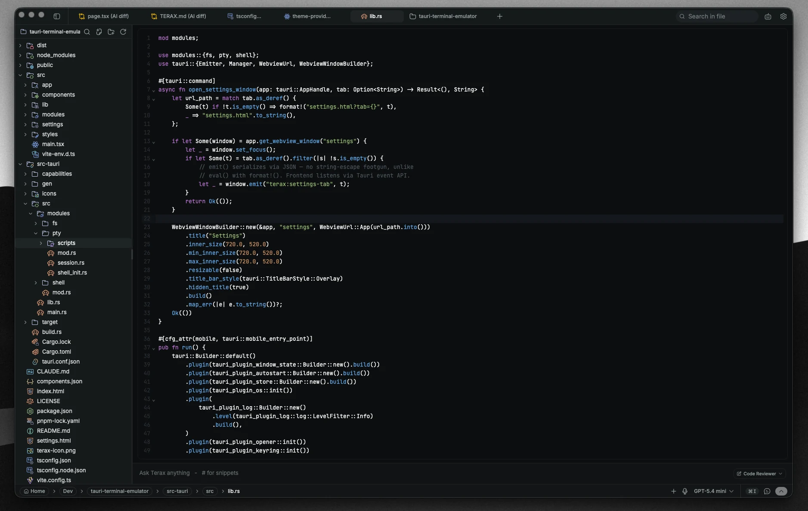
Task: Open settings gear in top bar
Action: click(783, 16)
